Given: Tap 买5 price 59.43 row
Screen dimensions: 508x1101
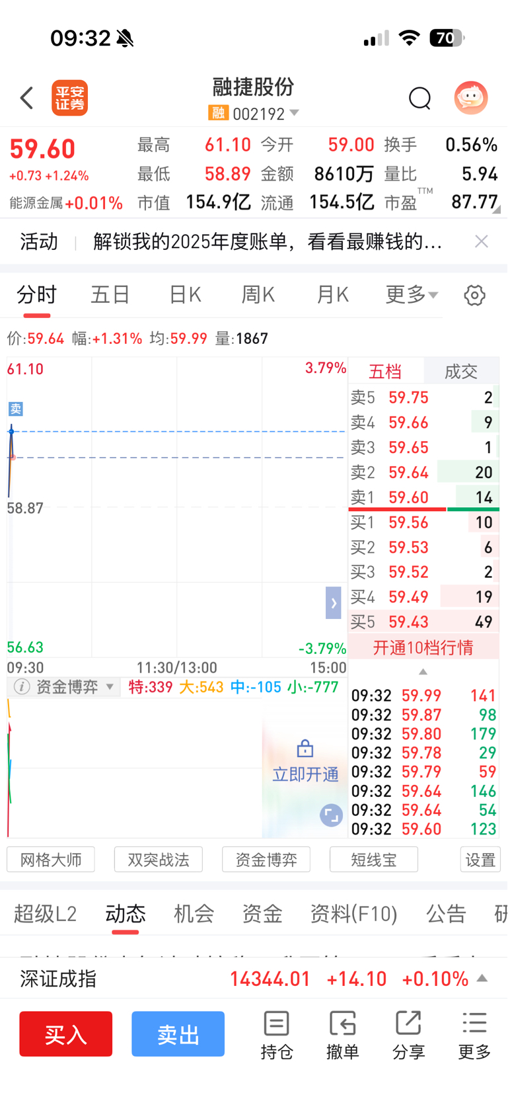Looking at the screenshot, I should click(x=423, y=622).
